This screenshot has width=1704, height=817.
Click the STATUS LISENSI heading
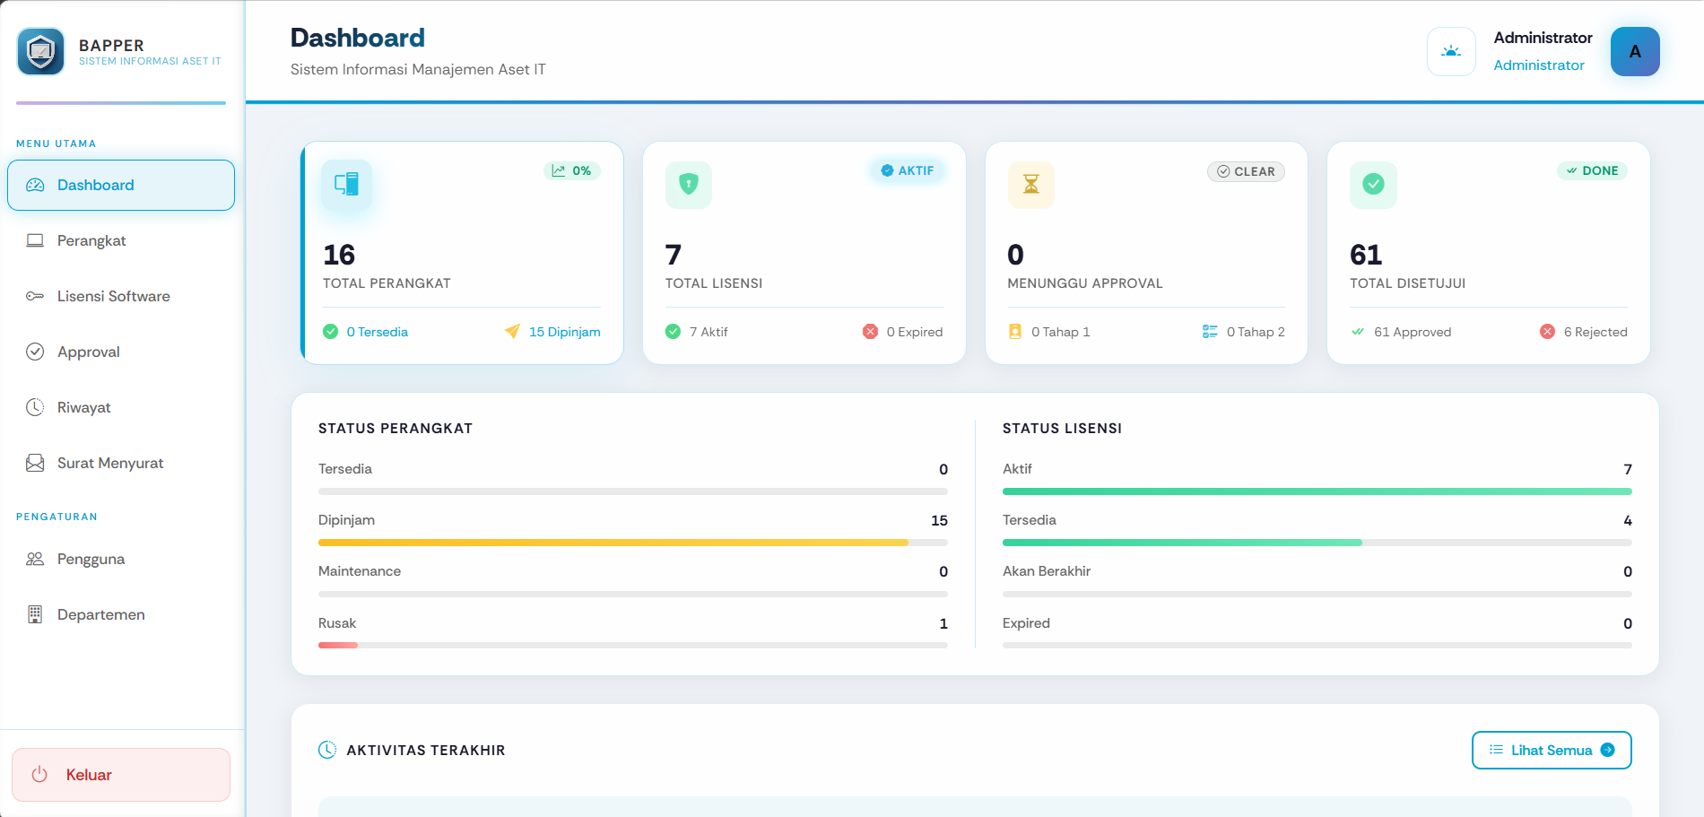(1062, 429)
